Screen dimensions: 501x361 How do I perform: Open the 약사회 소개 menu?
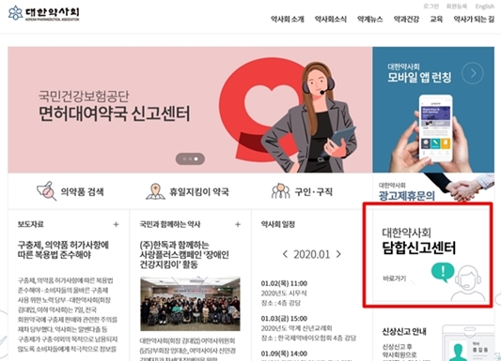pos(288,19)
